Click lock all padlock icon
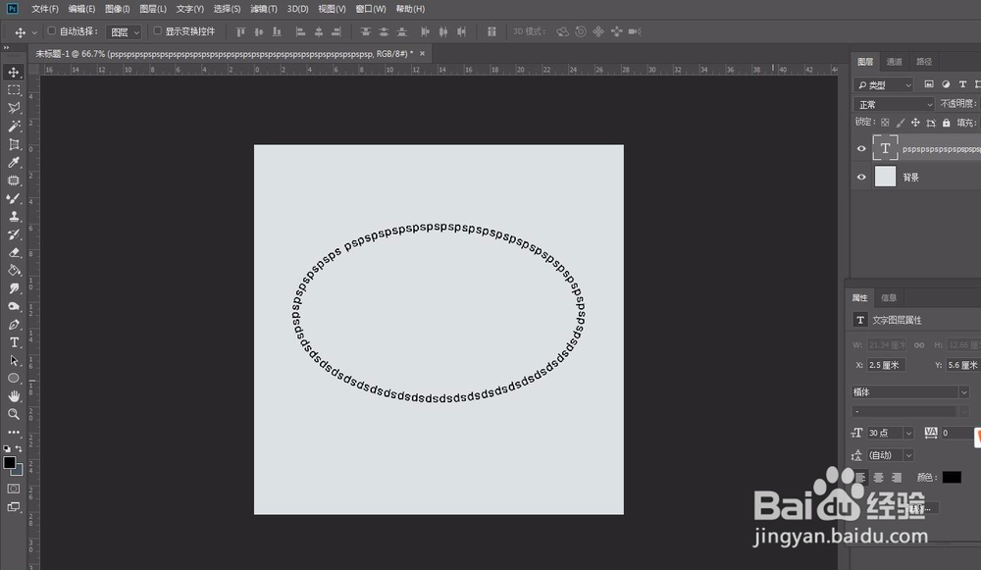This screenshot has width=981, height=570. point(946,123)
